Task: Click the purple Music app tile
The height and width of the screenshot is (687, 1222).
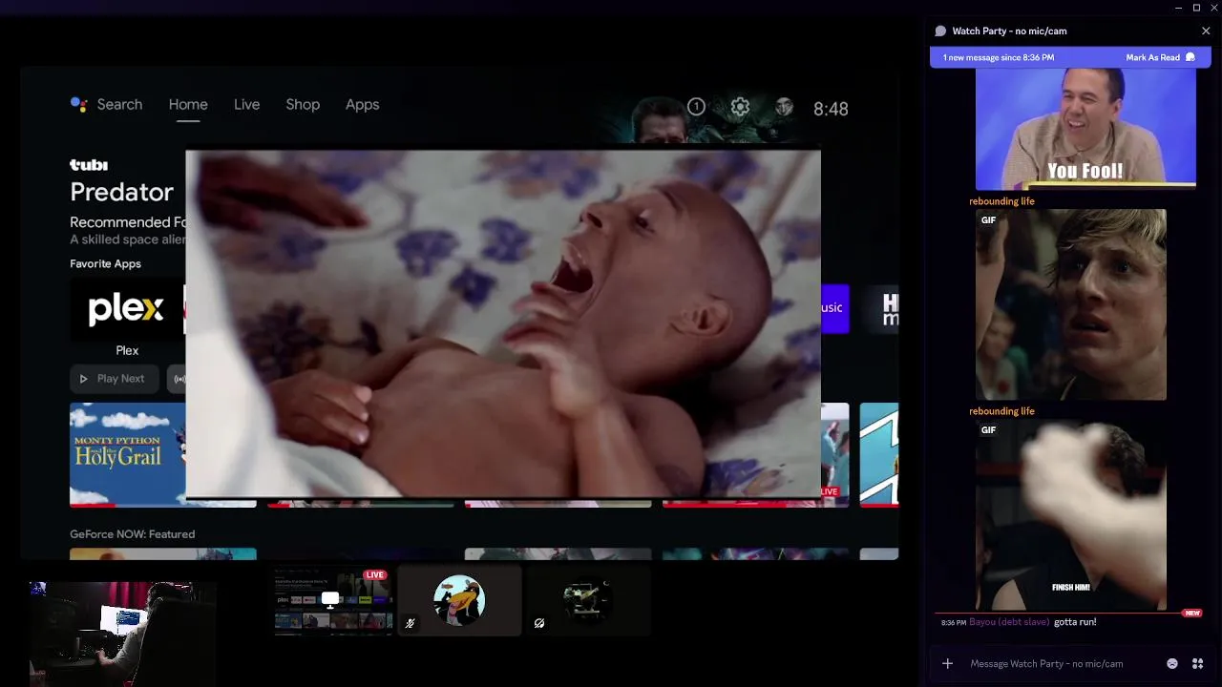Action: pos(834,308)
